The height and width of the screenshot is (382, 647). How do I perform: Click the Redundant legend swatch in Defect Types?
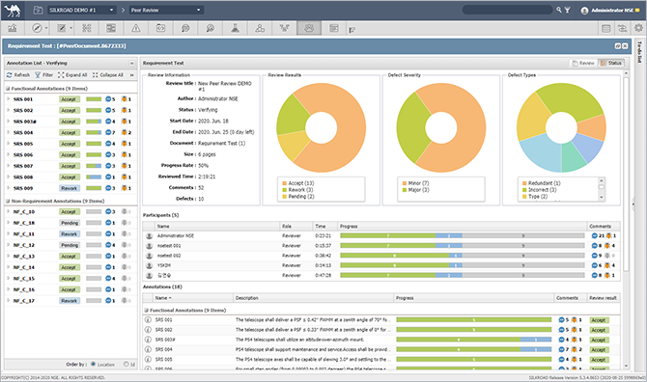click(524, 183)
